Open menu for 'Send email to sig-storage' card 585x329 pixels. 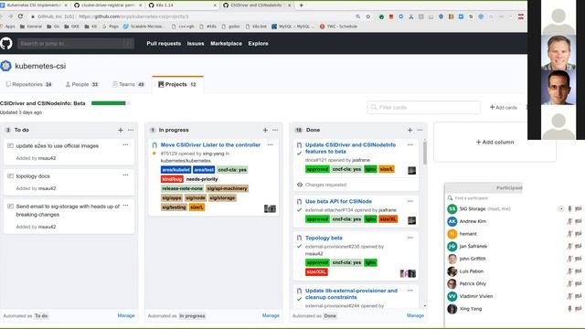(125, 205)
